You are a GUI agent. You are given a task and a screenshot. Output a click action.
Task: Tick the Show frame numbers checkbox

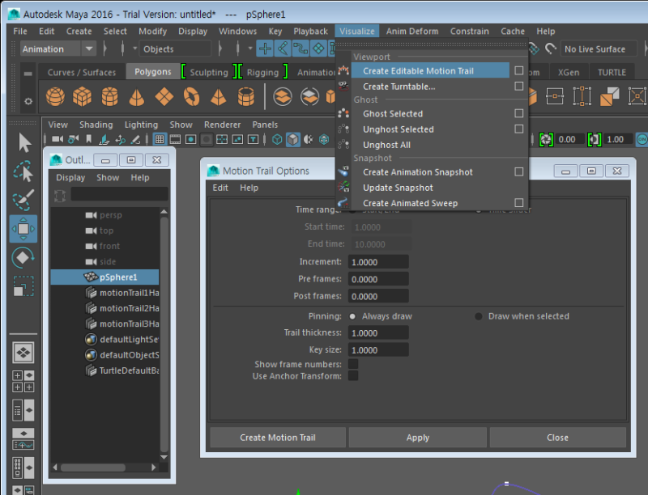(353, 364)
